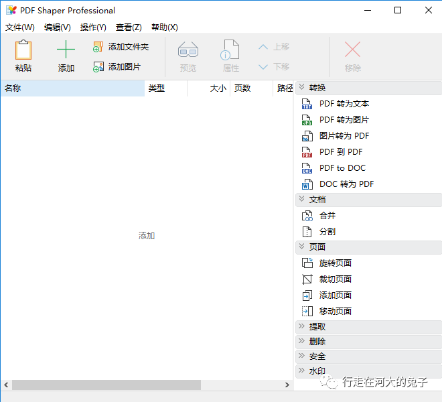Click the PDF 到 PDF label
Screen dimensions: 442x402
click(x=341, y=152)
